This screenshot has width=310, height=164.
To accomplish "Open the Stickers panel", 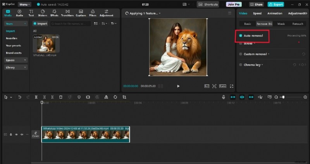I will point(43,13).
